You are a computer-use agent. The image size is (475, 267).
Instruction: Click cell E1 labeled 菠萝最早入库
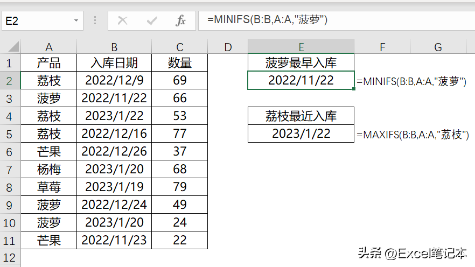click(x=301, y=62)
